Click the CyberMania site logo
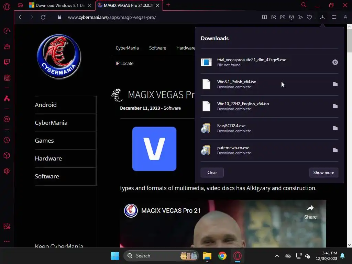 tap(59, 56)
